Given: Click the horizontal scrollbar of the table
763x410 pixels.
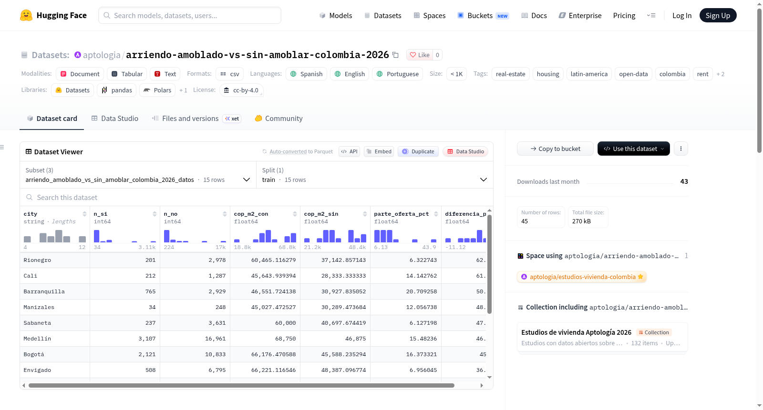Looking at the screenshot, I should point(241,385).
